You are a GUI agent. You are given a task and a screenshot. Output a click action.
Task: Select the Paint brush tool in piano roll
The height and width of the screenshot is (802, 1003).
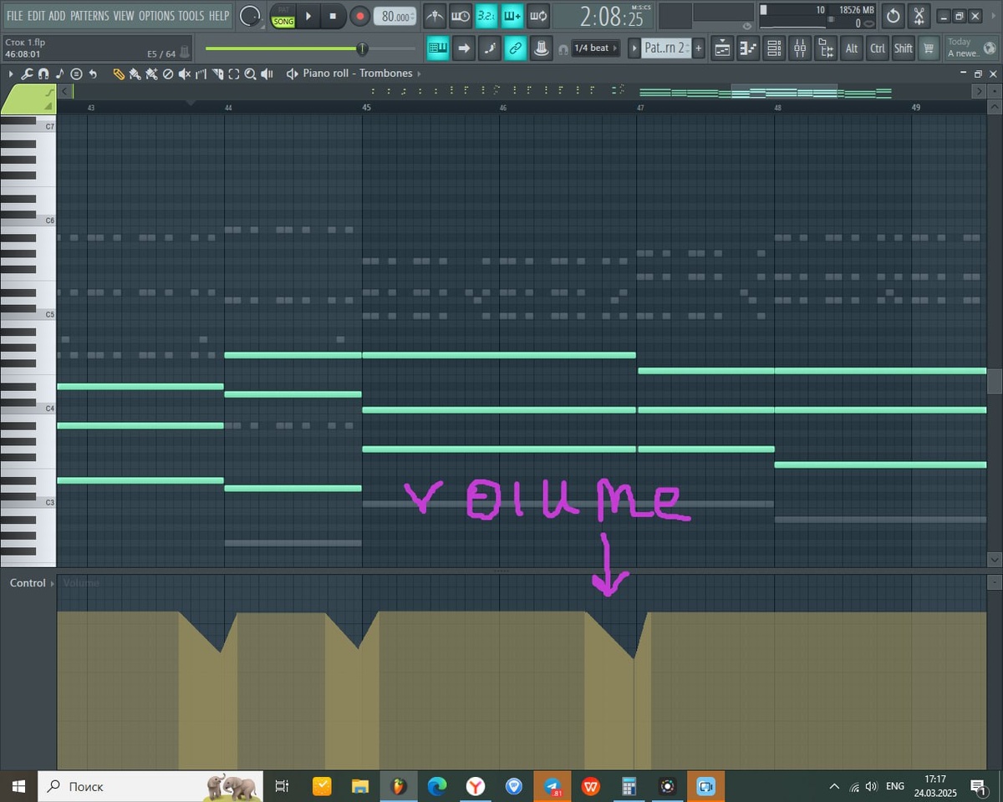[x=135, y=74]
